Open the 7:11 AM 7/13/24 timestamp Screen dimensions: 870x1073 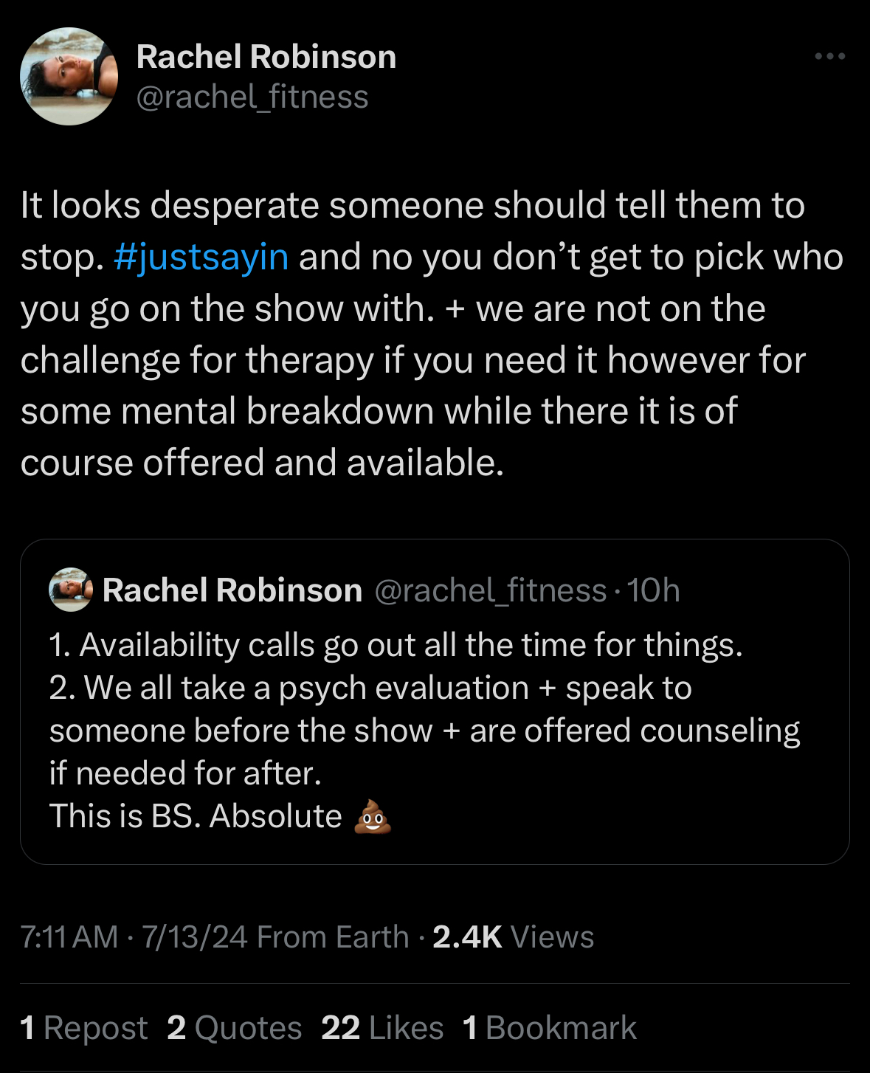pos(134,937)
